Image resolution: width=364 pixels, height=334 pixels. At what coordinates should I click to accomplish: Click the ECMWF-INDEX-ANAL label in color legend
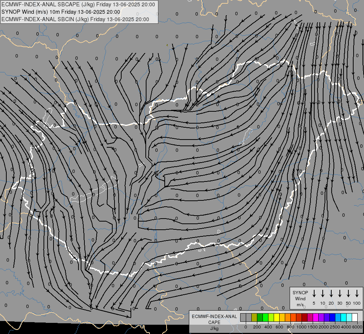[x=214, y=317]
